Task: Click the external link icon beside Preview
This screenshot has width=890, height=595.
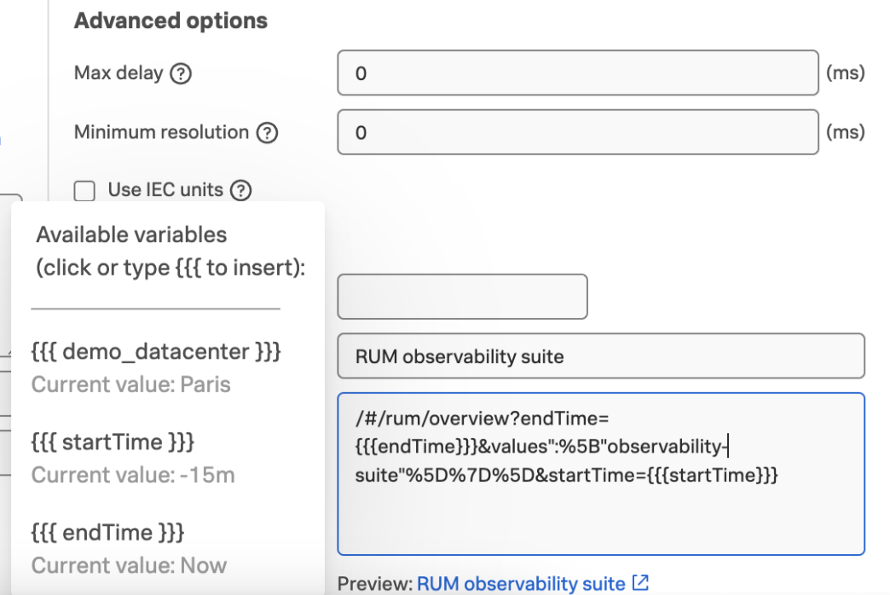Action: tap(640, 582)
